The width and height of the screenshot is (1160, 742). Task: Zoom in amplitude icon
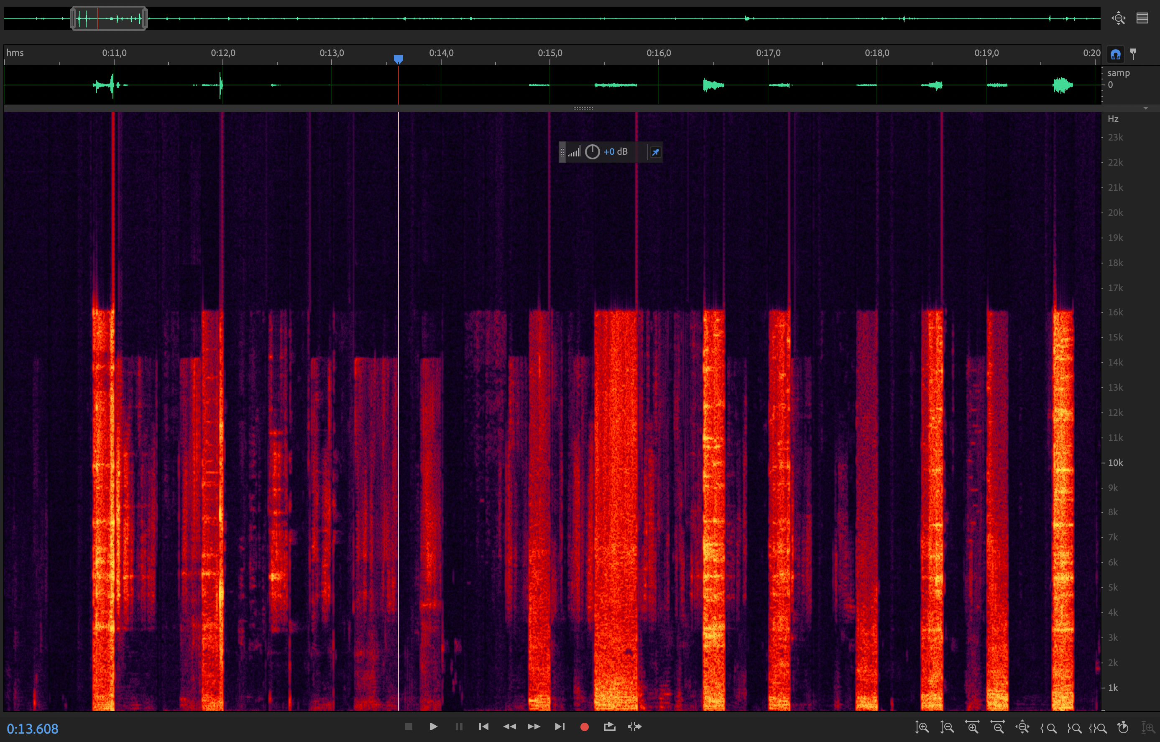(x=922, y=727)
